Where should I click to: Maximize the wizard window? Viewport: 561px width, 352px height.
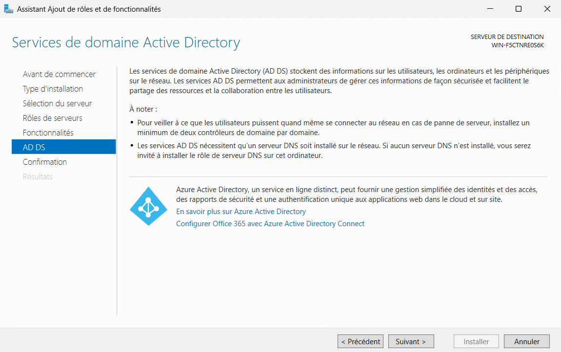pos(519,9)
